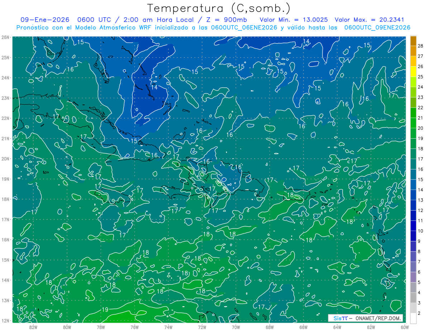Click the 24N latitude axis label
Screen dimensions: 430x332
(5, 78)
